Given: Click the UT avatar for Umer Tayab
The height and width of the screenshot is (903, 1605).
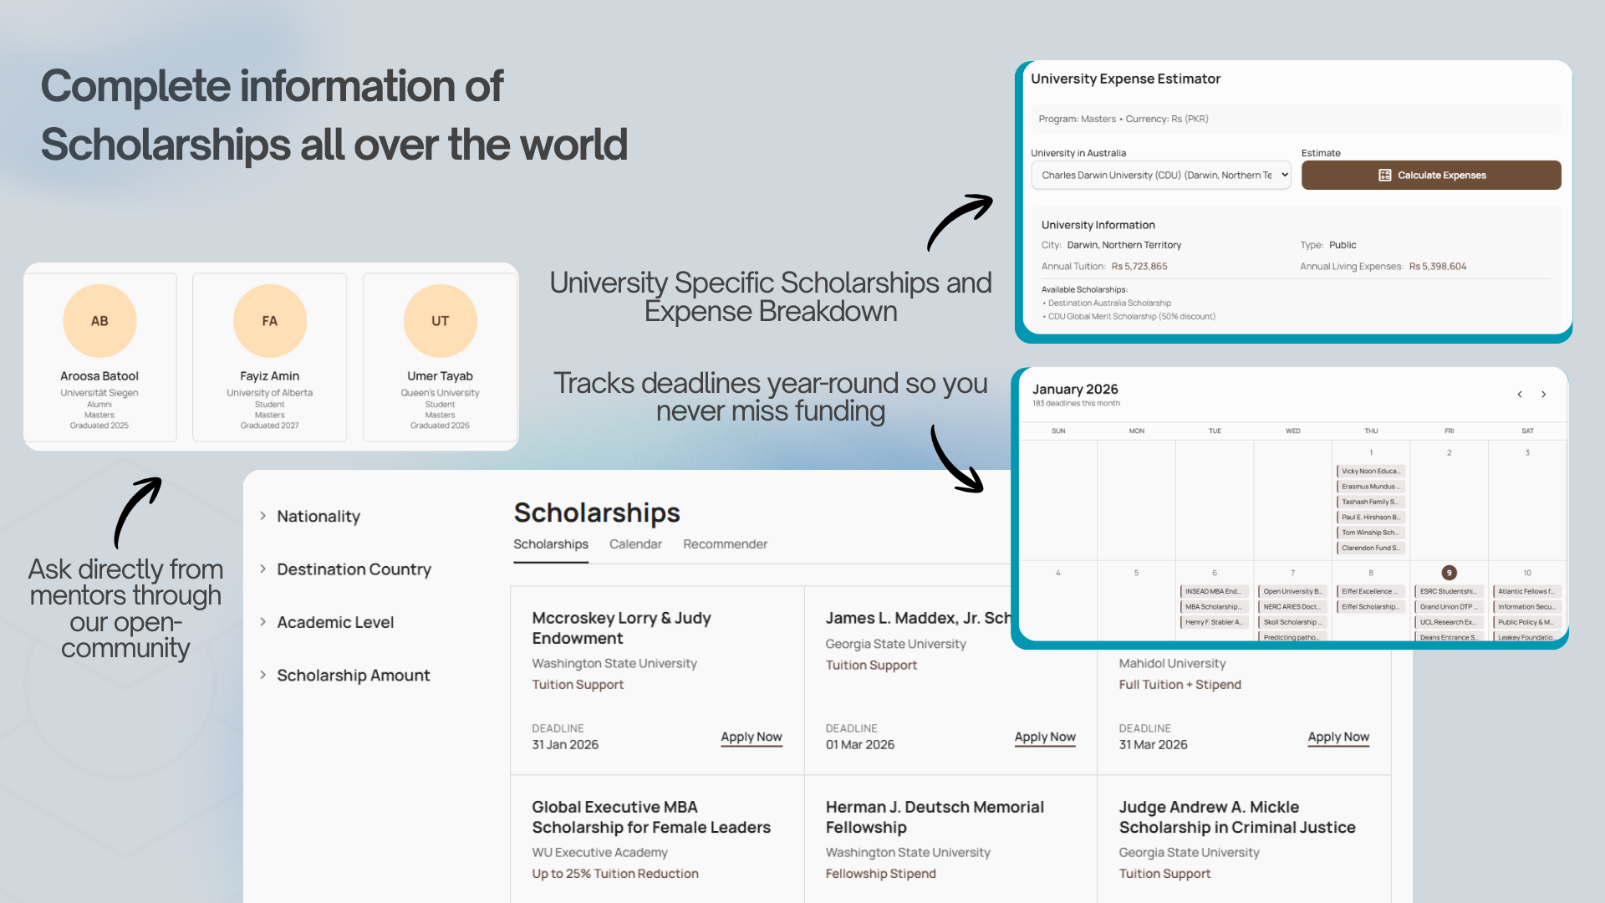Looking at the screenshot, I should coord(440,321).
